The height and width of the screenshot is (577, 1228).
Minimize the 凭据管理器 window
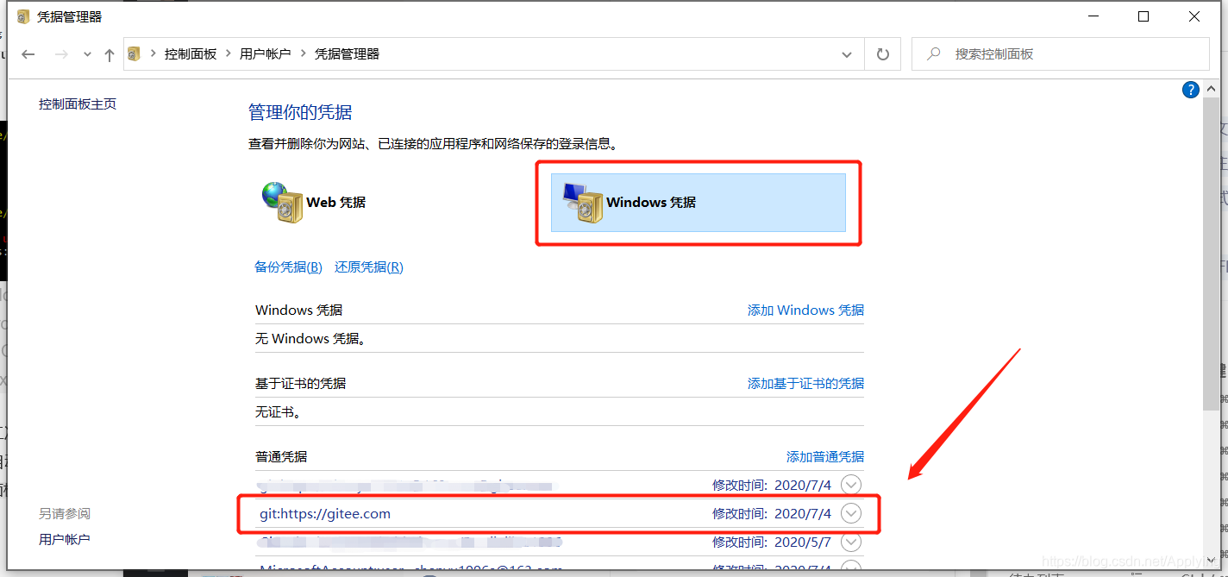[x=1093, y=16]
